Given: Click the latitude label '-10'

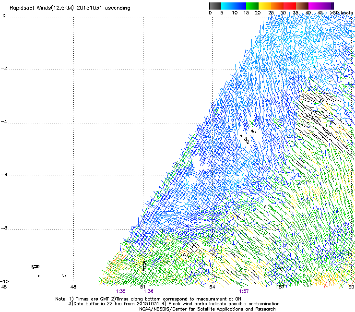Looking at the screenshot, I should pos(4,281).
